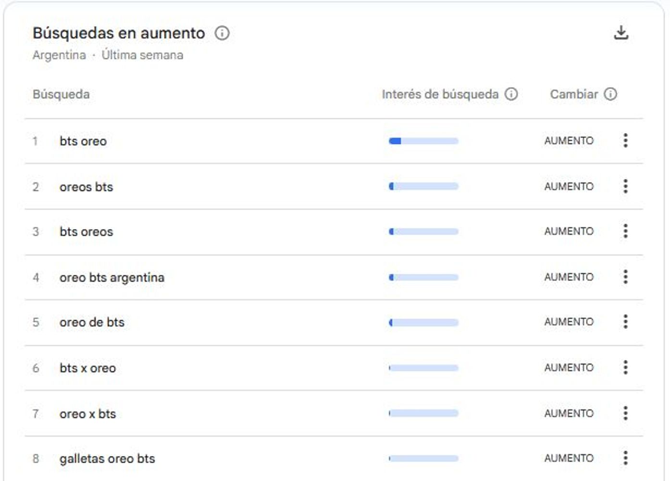The height and width of the screenshot is (481, 670).
Task: Select the 'oreos bts' search query
Action: (87, 187)
